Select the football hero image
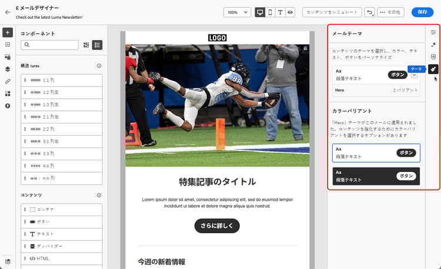Image resolution: width=441 pixels, height=269 pixels. 217,105
